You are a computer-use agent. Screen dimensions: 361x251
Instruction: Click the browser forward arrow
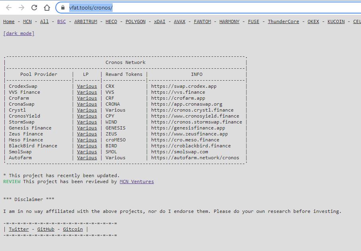coord(21,8)
